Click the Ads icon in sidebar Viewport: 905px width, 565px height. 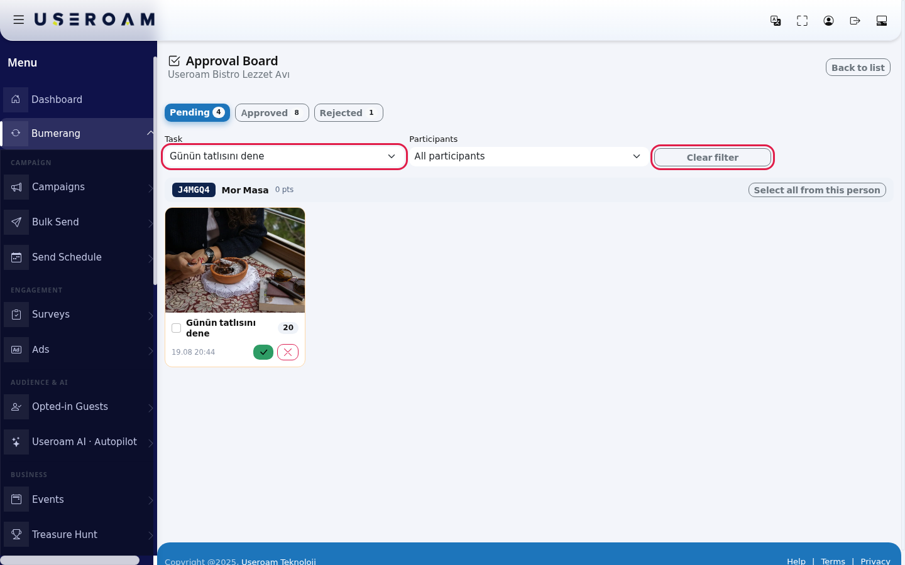click(16, 350)
